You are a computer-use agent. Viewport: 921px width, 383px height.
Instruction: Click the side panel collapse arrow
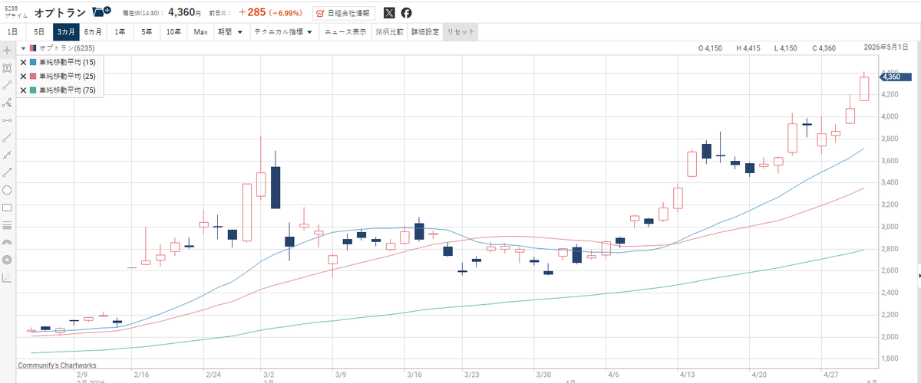(x=918, y=275)
